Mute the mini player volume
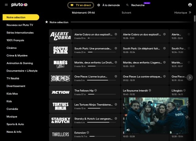This screenshot has width=196, height=141. 128,130
